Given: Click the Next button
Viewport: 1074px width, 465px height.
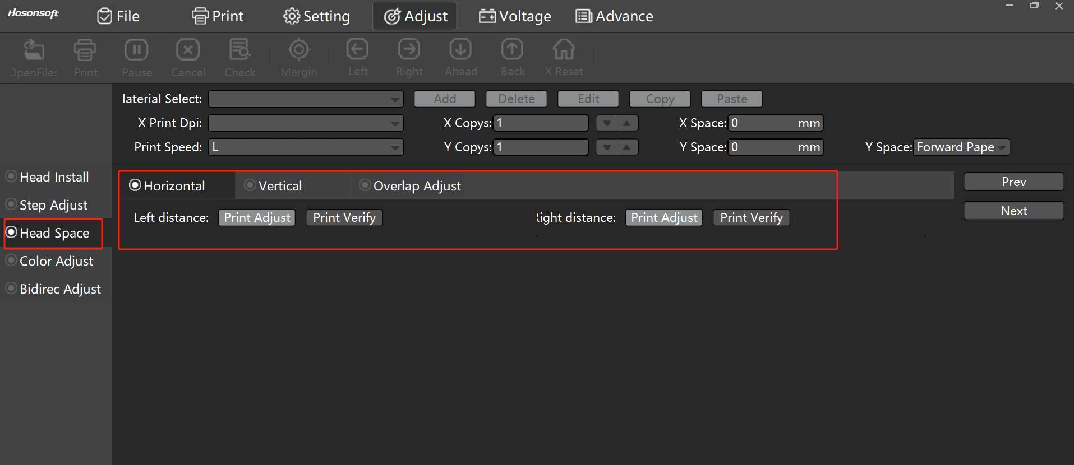Looking at the screenshot, I should [1013, 211].
